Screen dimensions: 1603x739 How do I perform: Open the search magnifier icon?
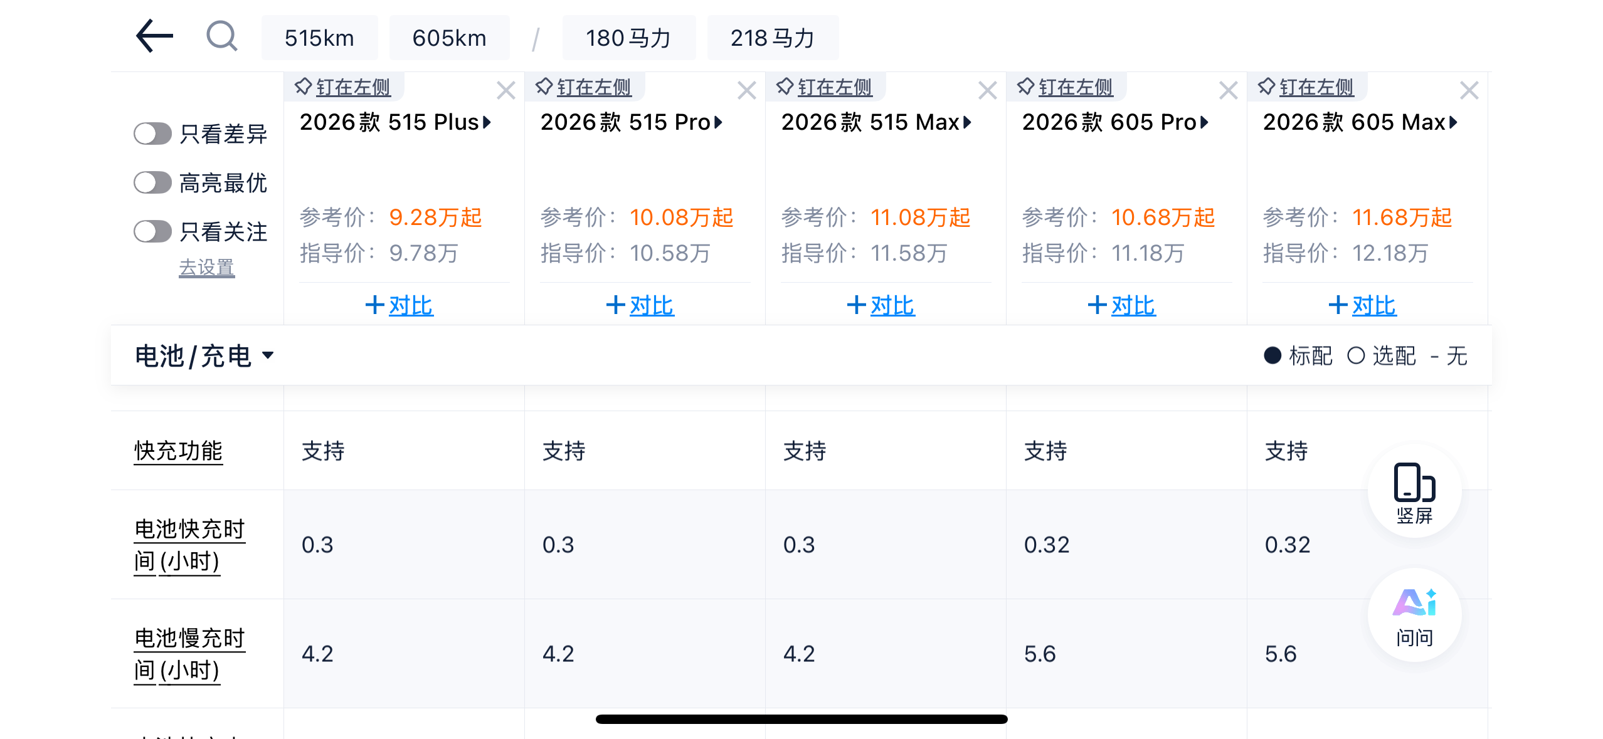pos(222,36)
